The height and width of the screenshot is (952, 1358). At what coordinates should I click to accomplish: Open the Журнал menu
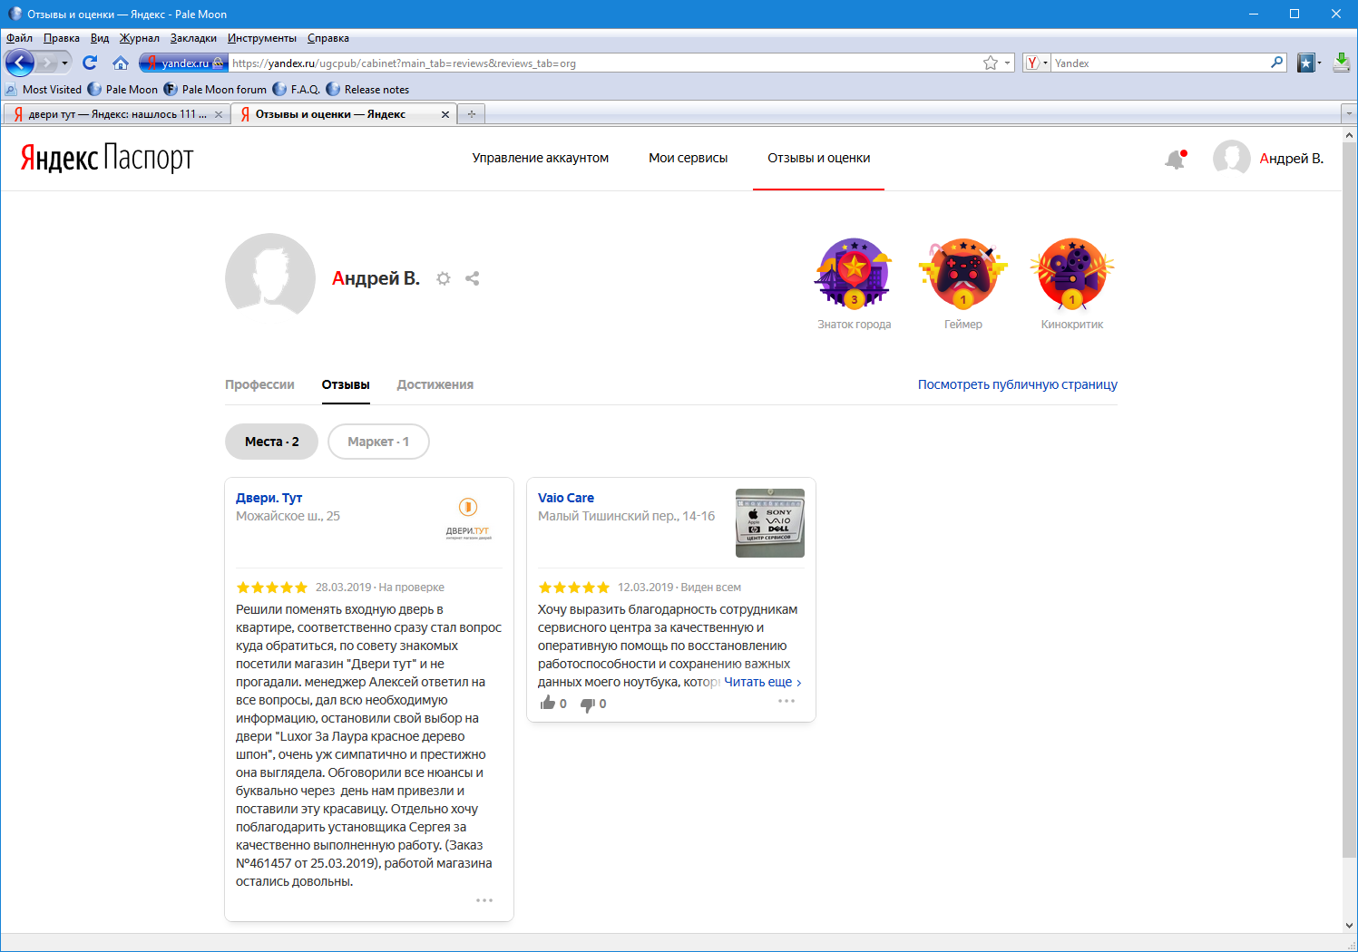[140, 38]
